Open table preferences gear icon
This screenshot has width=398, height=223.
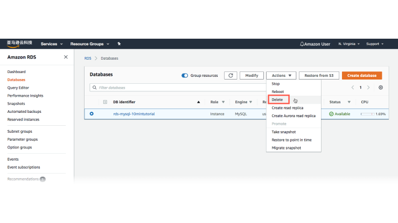(x=381, y=87)
